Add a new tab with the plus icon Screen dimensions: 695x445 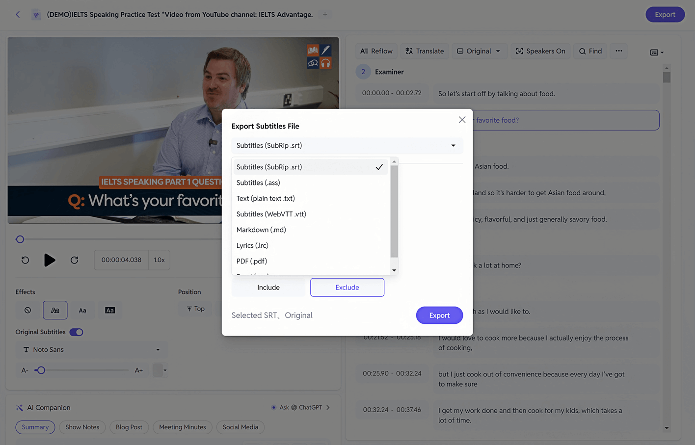pyautogui.click(x=325, y=15)
